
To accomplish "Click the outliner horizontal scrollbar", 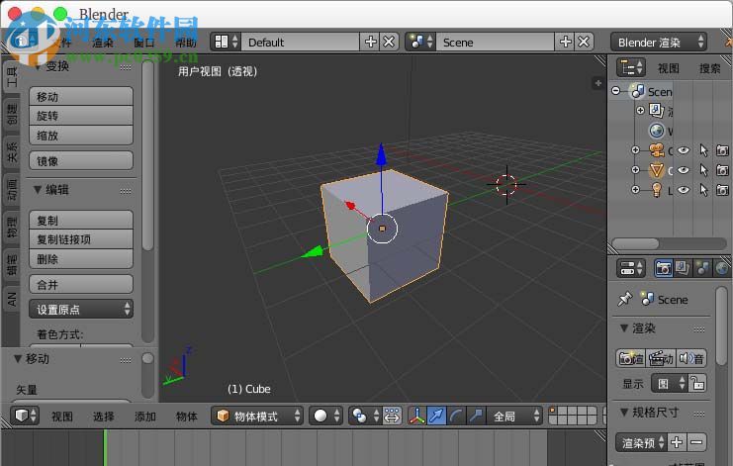I will pos(635,243).
